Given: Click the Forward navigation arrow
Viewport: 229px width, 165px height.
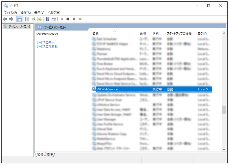Looking at the screenshot, I should (x=11, y=19).
